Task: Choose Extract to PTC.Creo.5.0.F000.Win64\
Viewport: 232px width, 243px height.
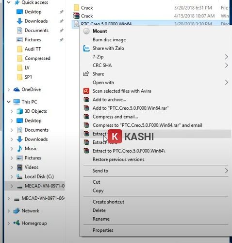Action: (x=129, y=151)
